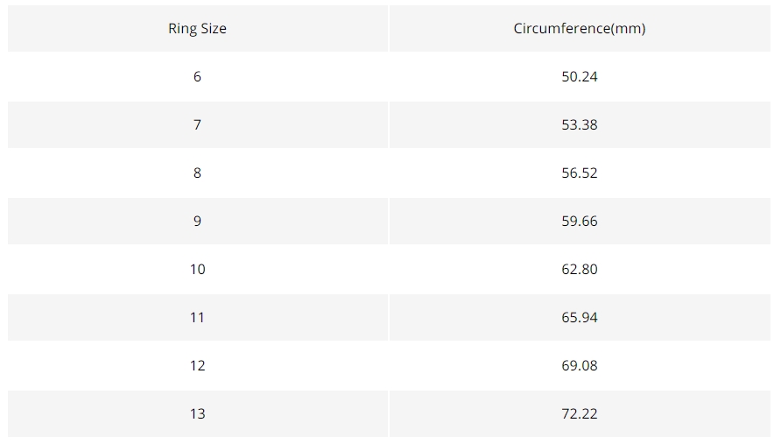The width and height of the screenshot is (781, 444).
Task: Click the 62.80 circumference value
Action: [580, 269]
